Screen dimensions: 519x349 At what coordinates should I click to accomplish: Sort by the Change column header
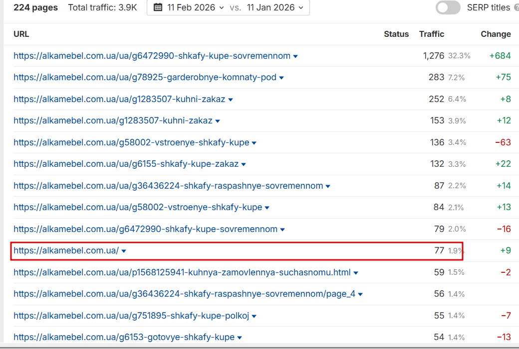click(496, 34)
